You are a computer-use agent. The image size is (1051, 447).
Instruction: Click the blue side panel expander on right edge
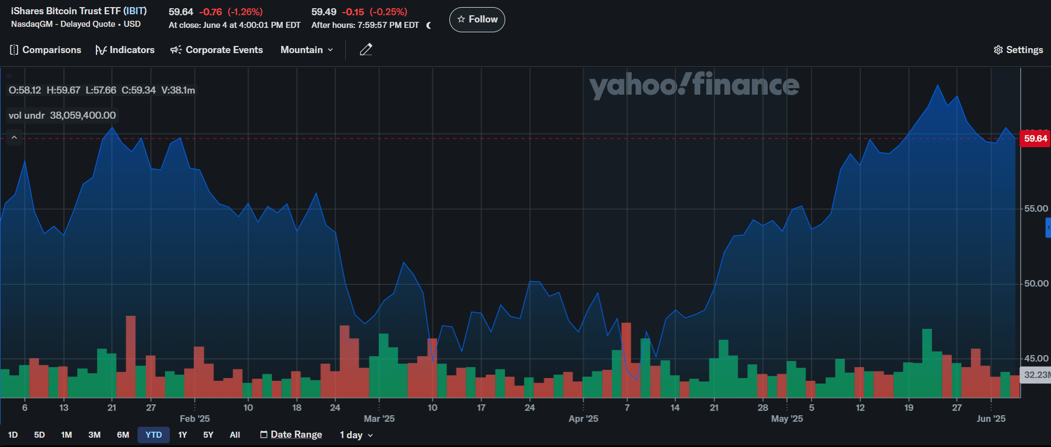pyautogui.click(x=1048, y=228)
